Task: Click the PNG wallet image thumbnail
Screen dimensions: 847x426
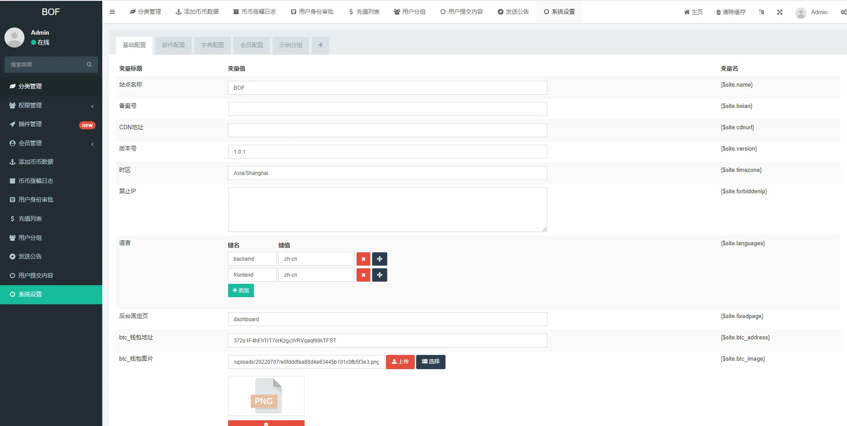Action: (x=266, y=396)
